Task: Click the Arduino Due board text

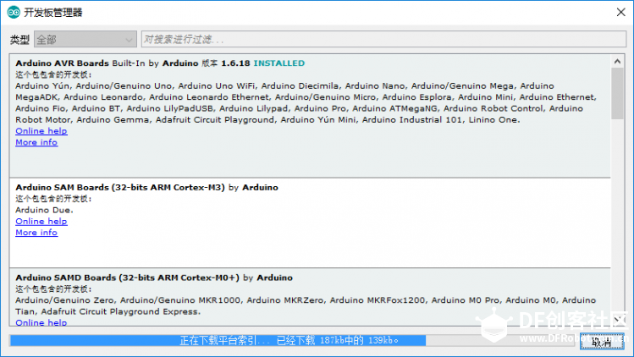Action: point(45,210)
